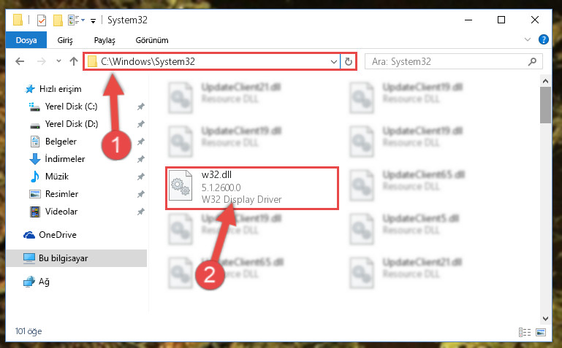Click the Properties icon in quick access toolbar

42,20
